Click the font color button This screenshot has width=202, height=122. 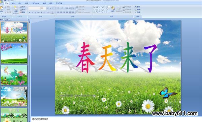(x=53, y=12)
